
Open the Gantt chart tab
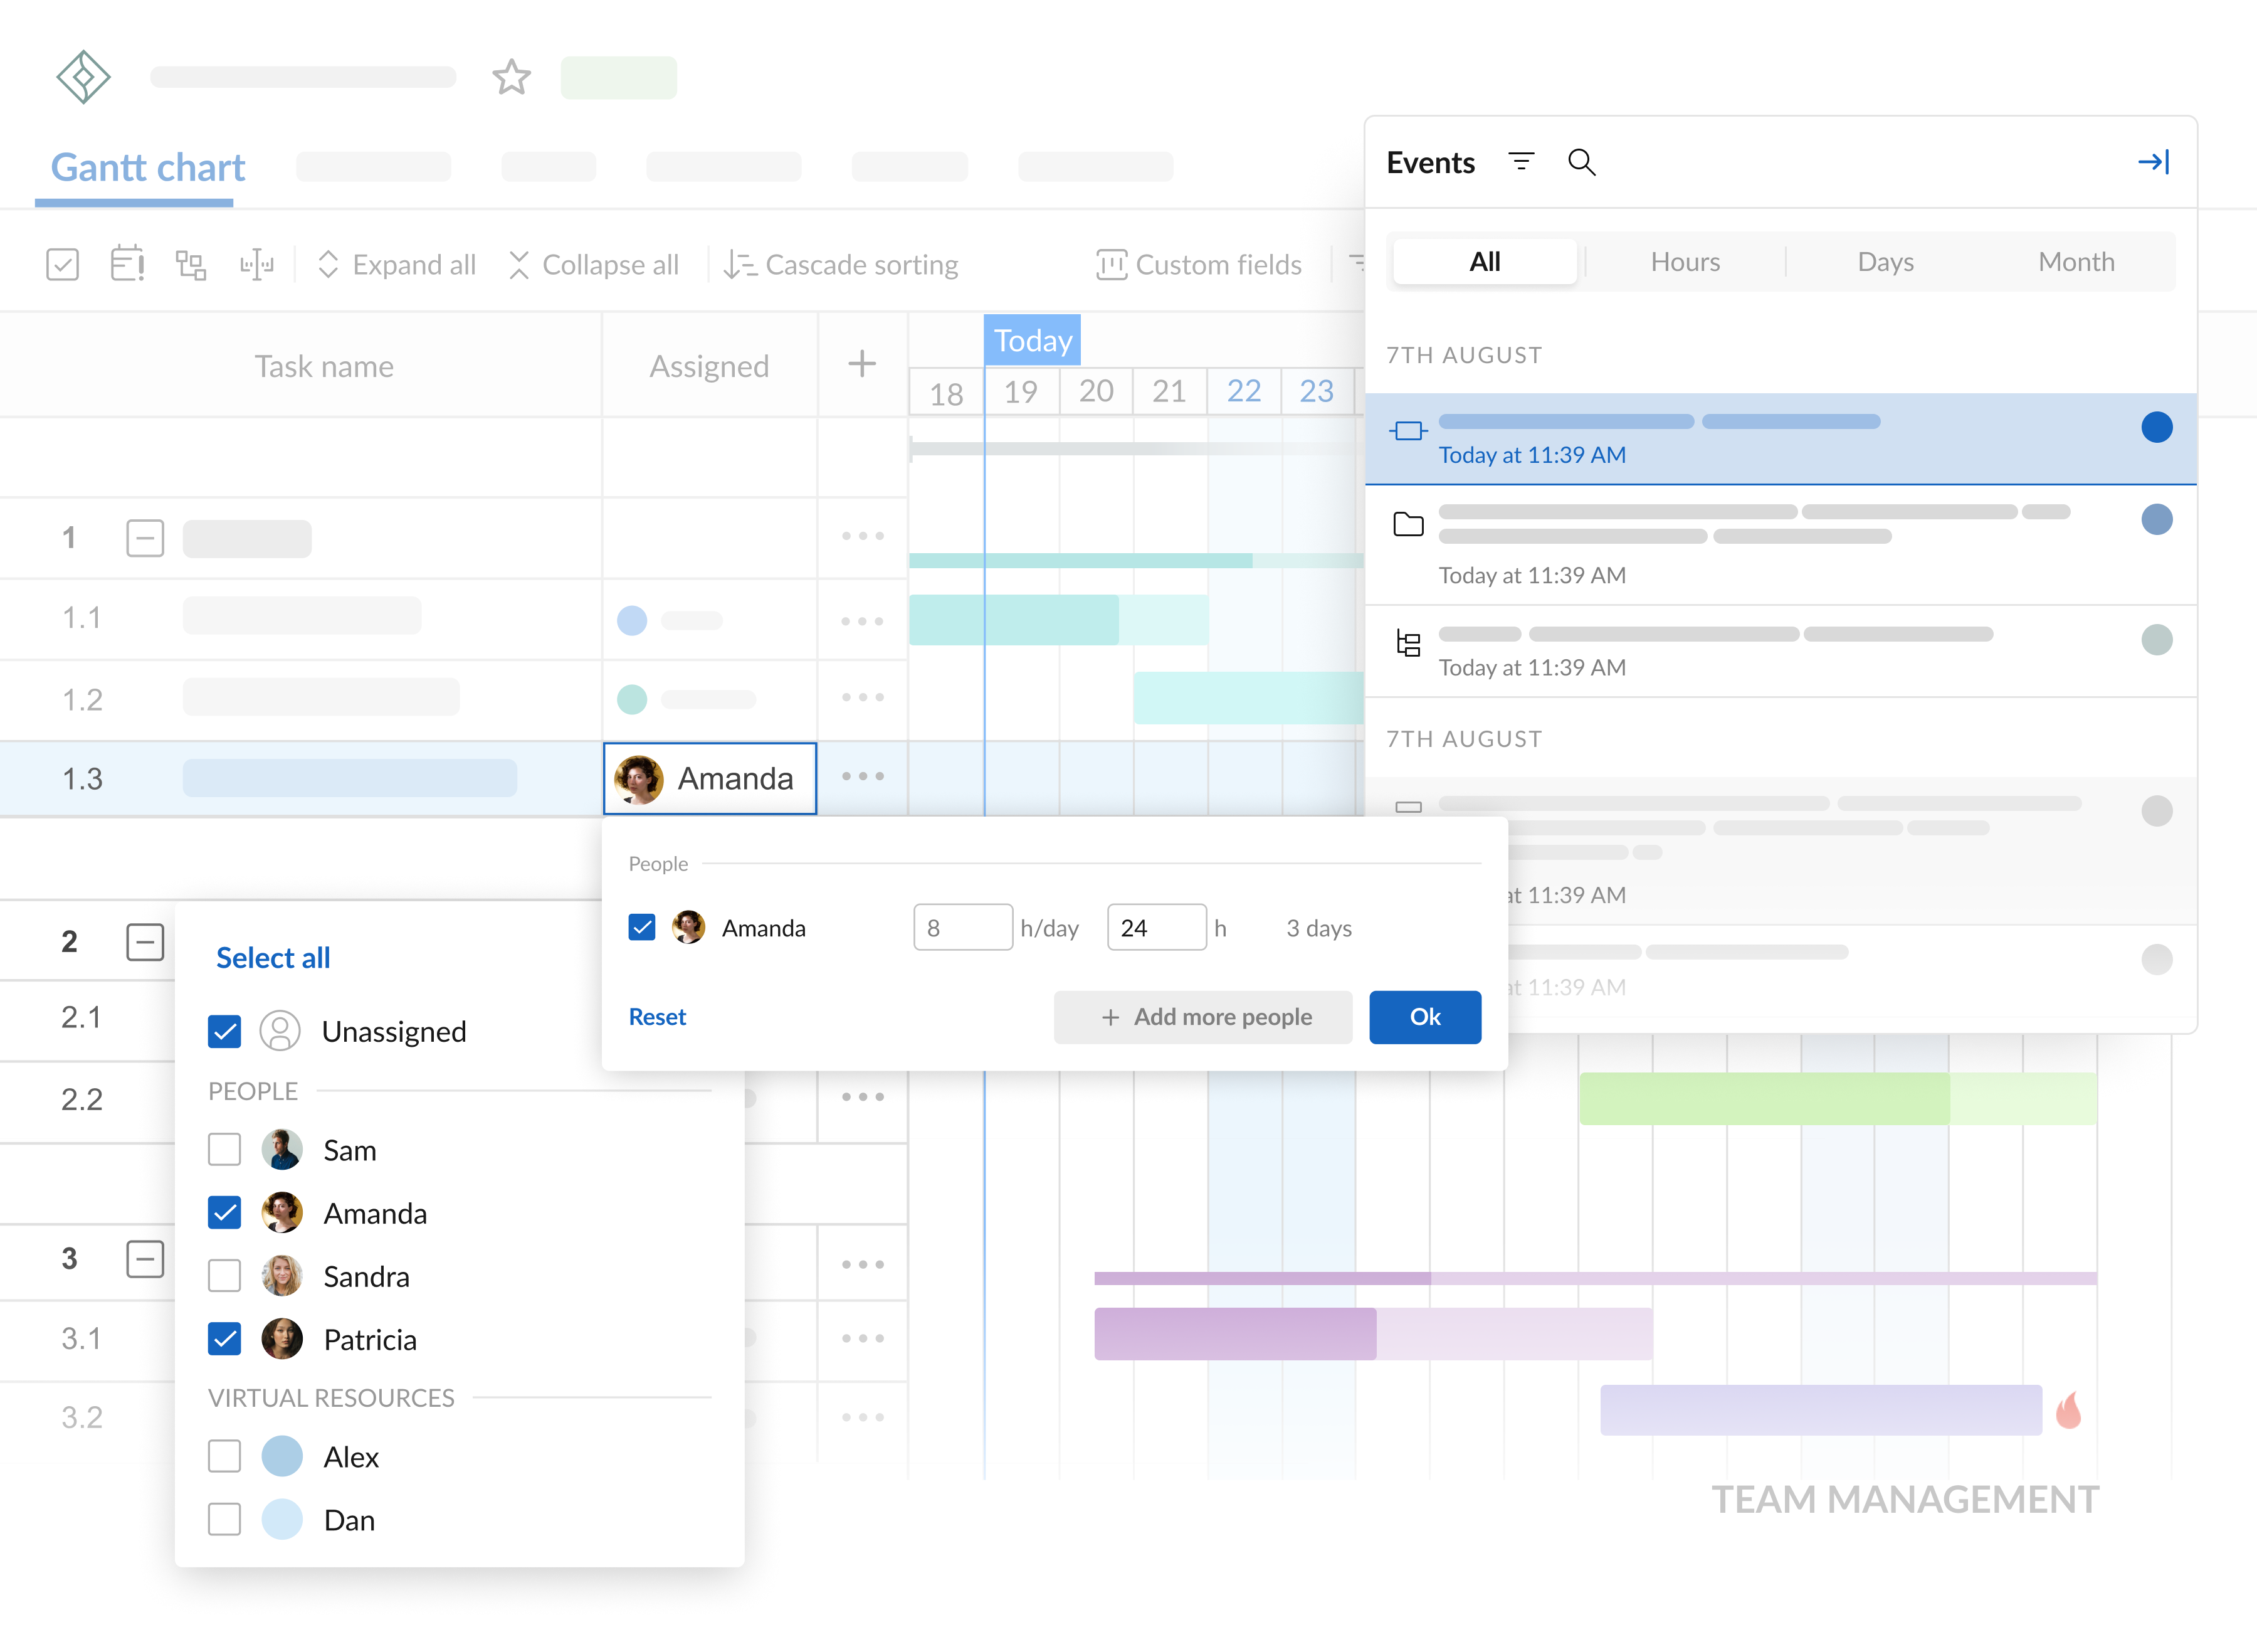pos(148,167)
